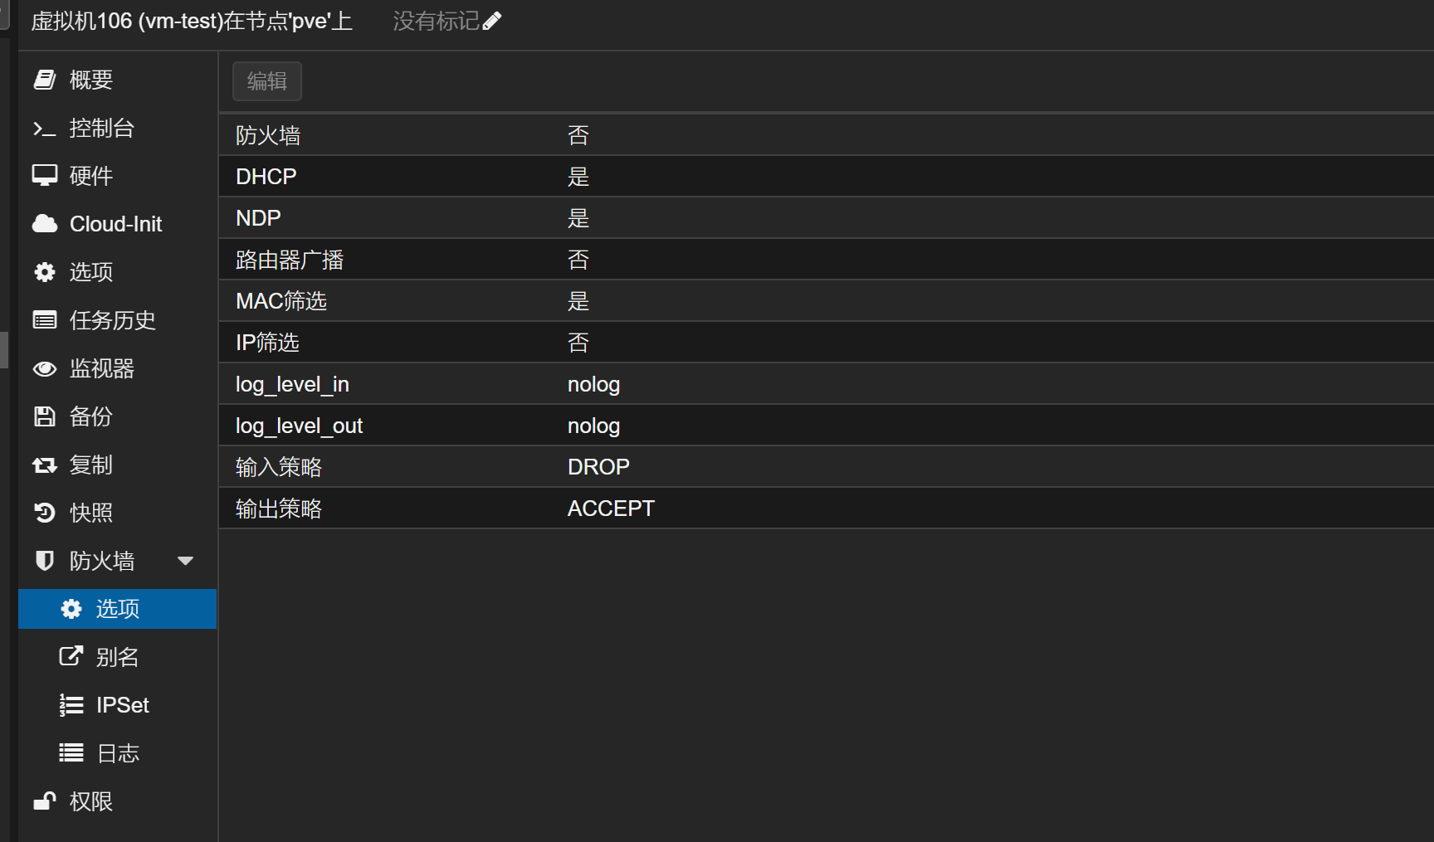Screen dimensions: 1434x842
Task: Click the 快照 snapshot history icon
Action: pos(45,513)
